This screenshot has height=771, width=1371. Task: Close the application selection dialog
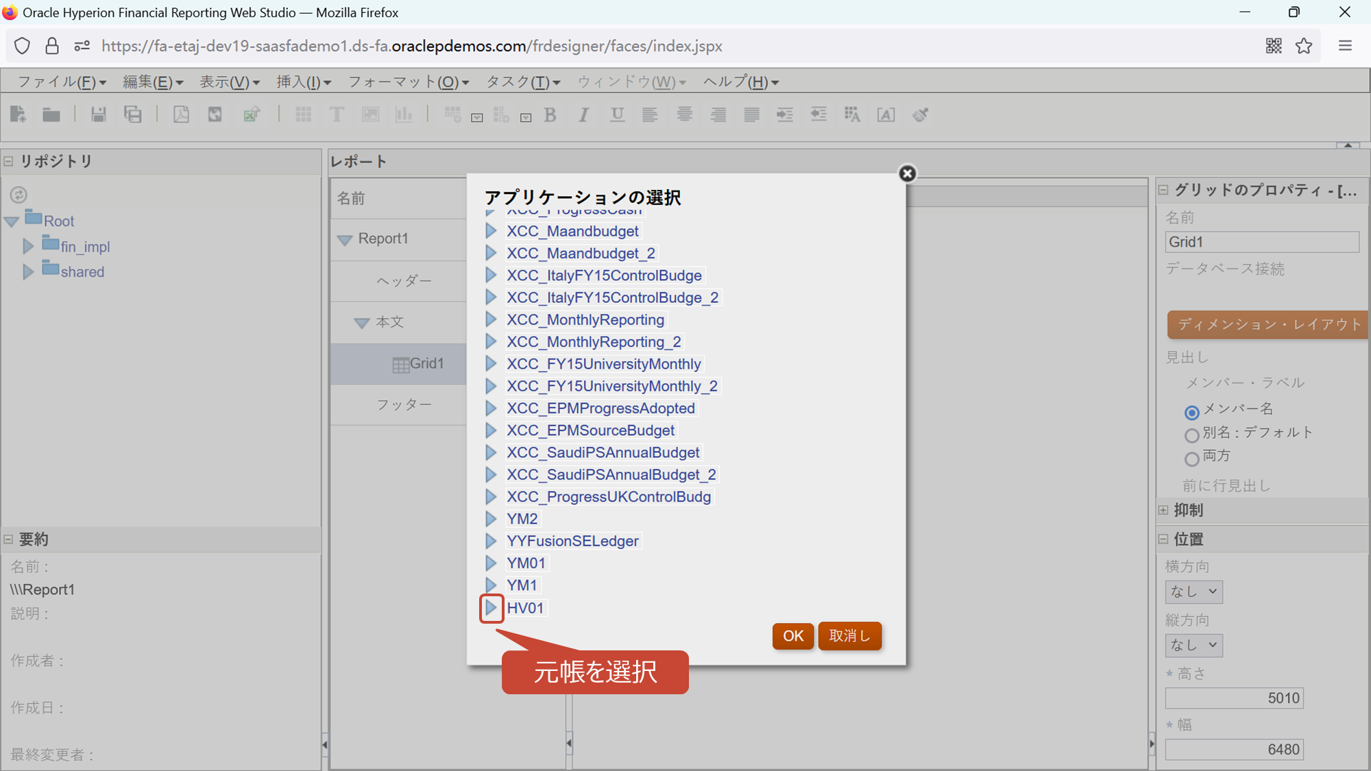click(x=907, y=173)
